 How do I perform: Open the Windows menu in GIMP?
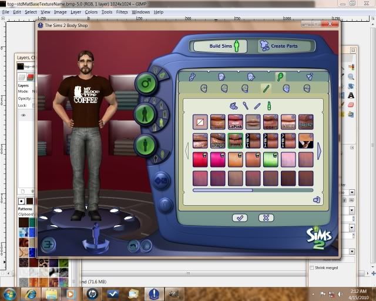[x=141, y=12]
